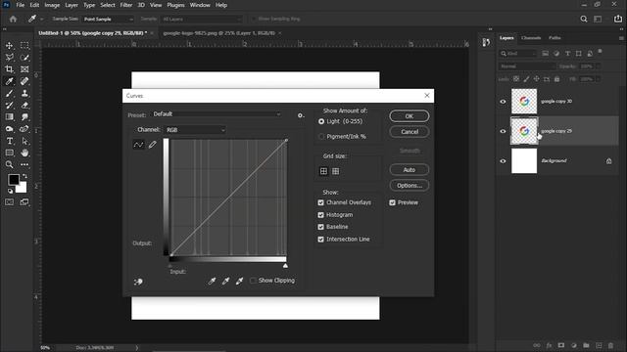Click the white point input slider triangle
Screen dimensions: 627x352
click(285, 265)
